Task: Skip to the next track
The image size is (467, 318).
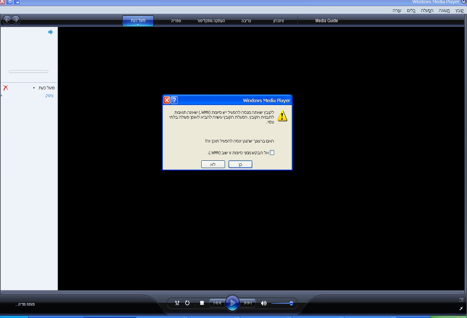Action: (x=248, y=303)
